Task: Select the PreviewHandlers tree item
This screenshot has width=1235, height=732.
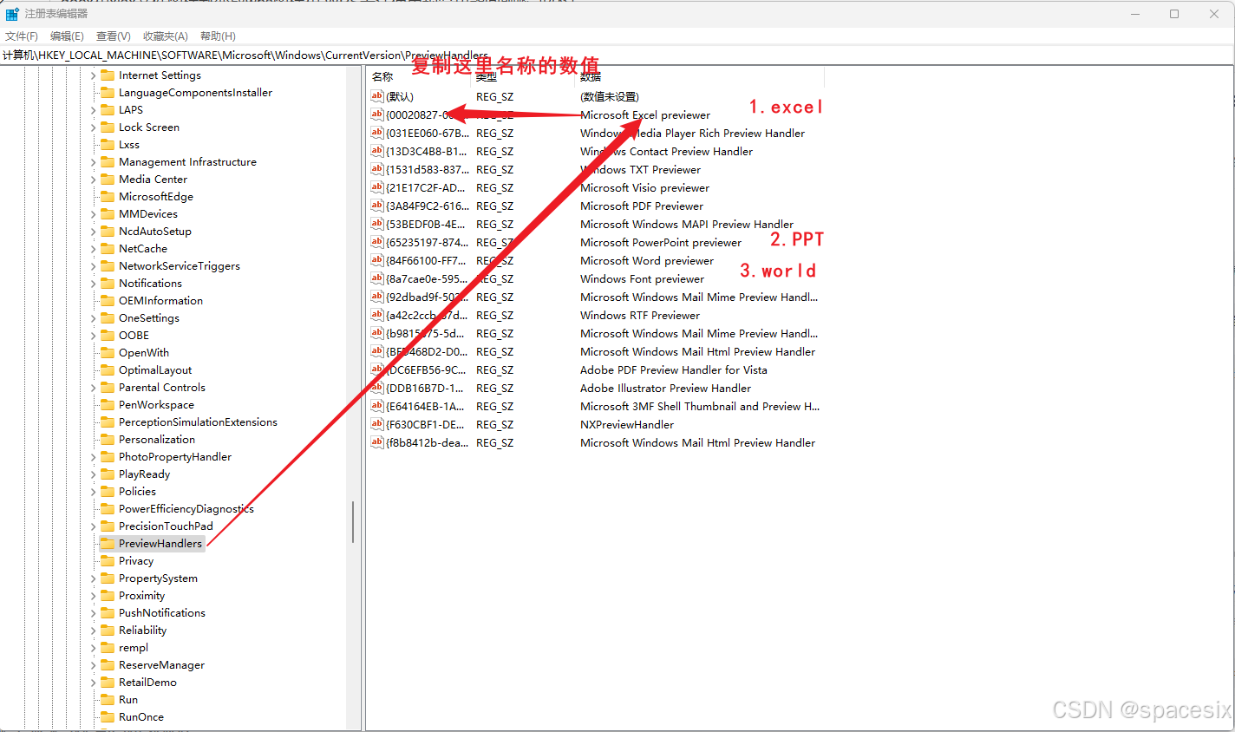Action: [x=160, y=544]
